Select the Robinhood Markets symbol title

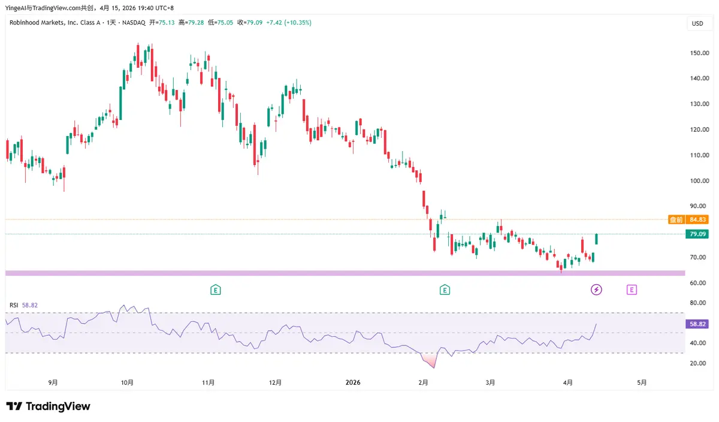77,23
